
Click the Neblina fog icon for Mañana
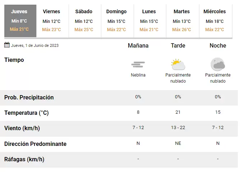[138, 64]
